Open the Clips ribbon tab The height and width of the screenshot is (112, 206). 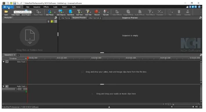click(x=28, y=7)
